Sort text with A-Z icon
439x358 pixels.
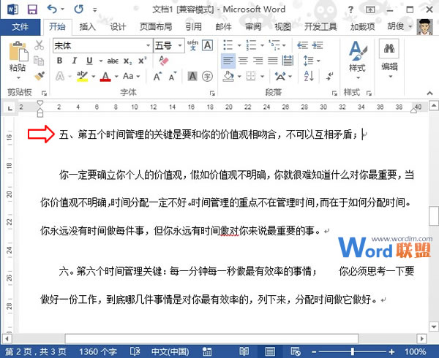tap(309, 76)
